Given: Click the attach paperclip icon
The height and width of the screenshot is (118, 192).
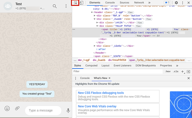Looking at the screenshot, I should coord(17,108).
